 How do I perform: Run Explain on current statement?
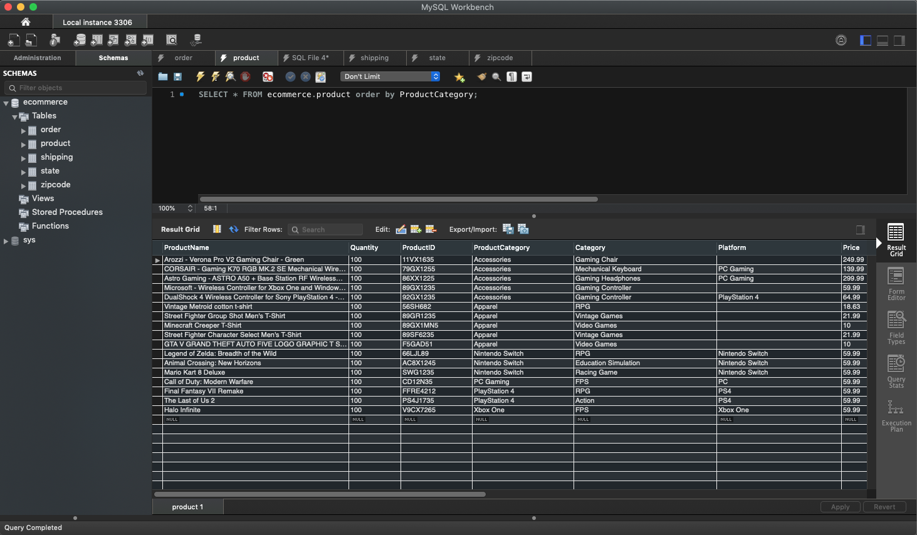(x=230, y=76)
